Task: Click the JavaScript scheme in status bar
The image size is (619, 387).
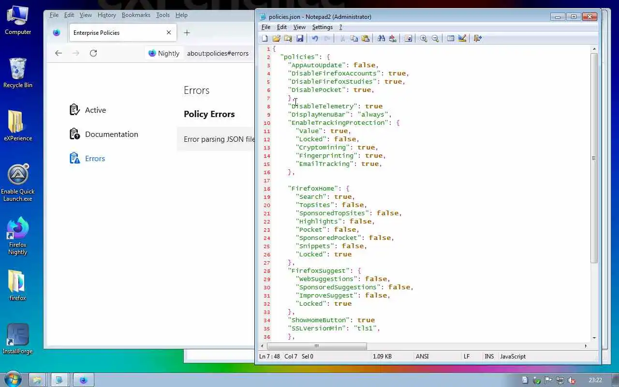Action: pos(513,357)
